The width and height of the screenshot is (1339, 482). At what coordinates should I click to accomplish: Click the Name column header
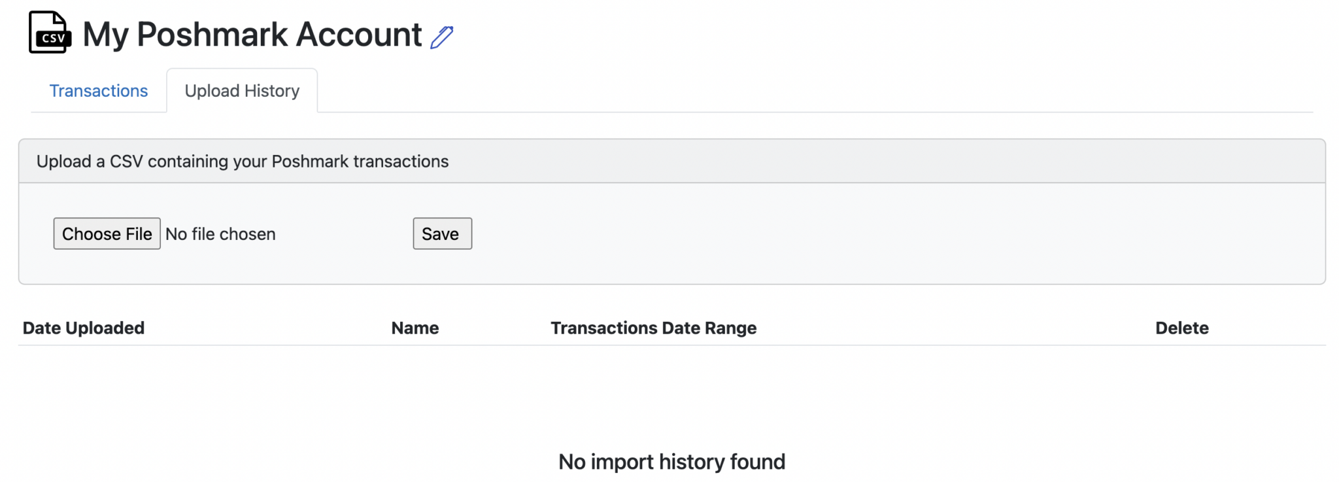tap(415, 328)
